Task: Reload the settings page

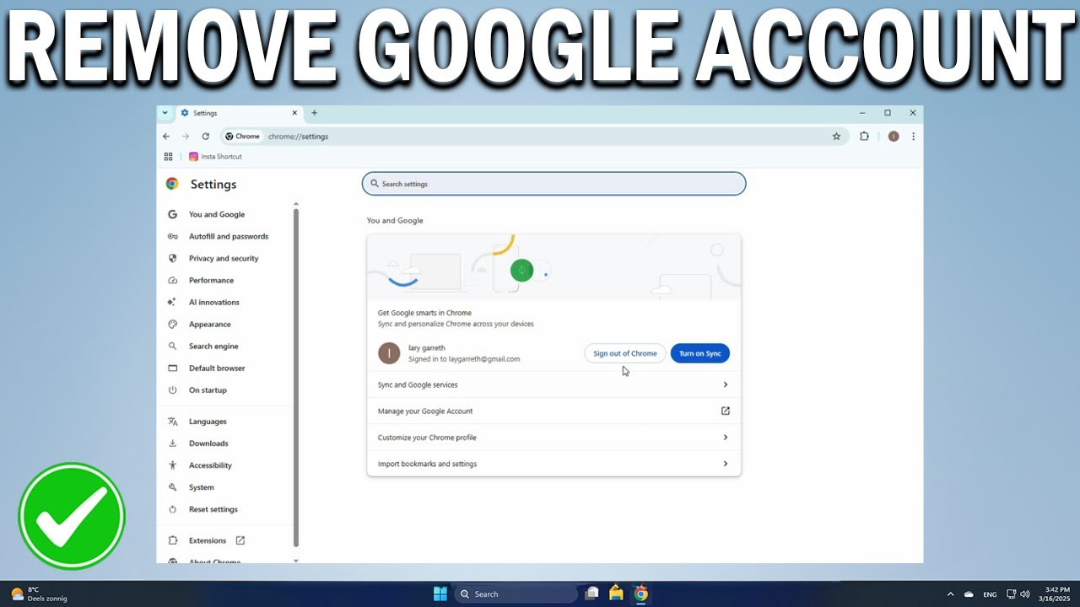Action: click(x=205, y=137)
